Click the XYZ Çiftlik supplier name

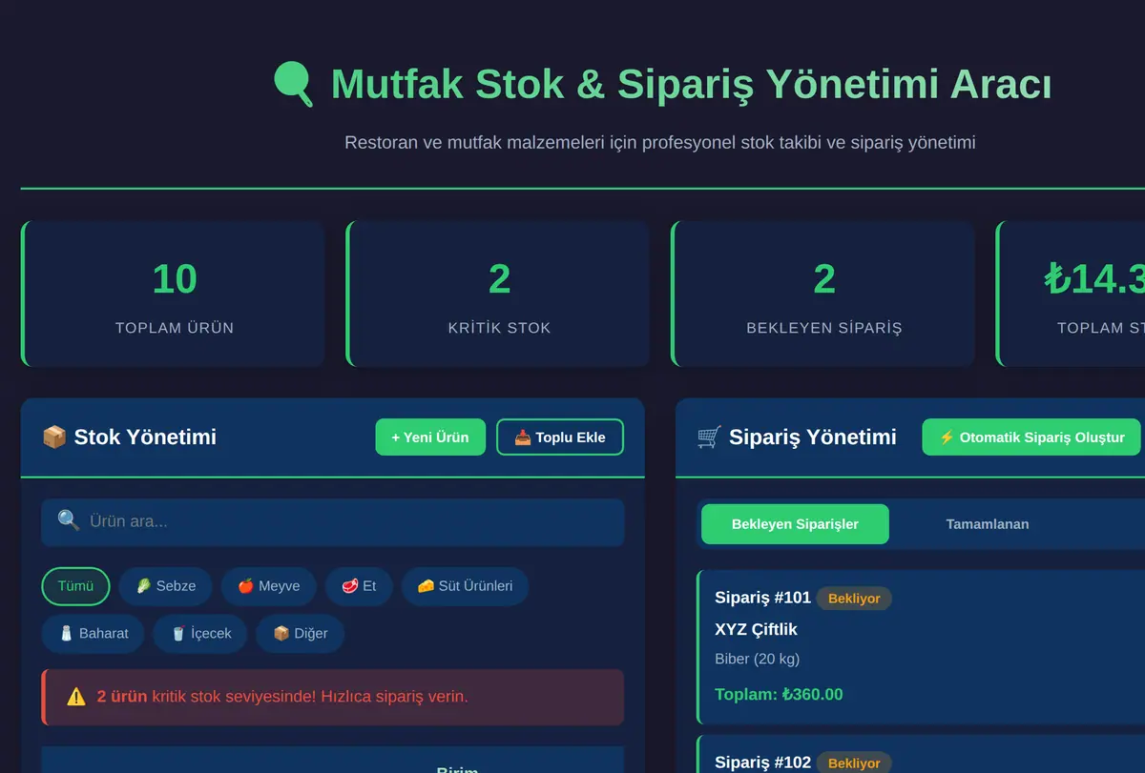pyautogui.click(x=756, y=629)
